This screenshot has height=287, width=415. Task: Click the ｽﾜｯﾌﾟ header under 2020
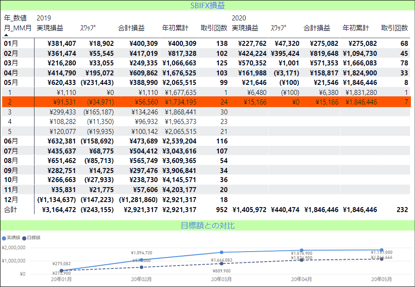(278, 28)
